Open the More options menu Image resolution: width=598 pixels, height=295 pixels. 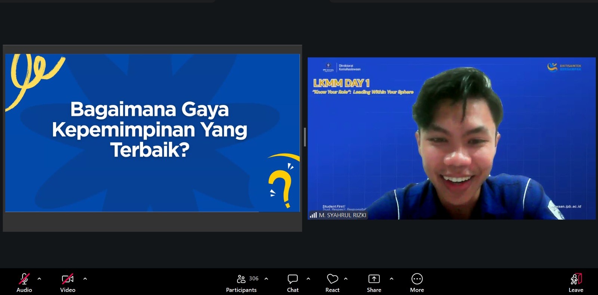[x=417, y=283]
